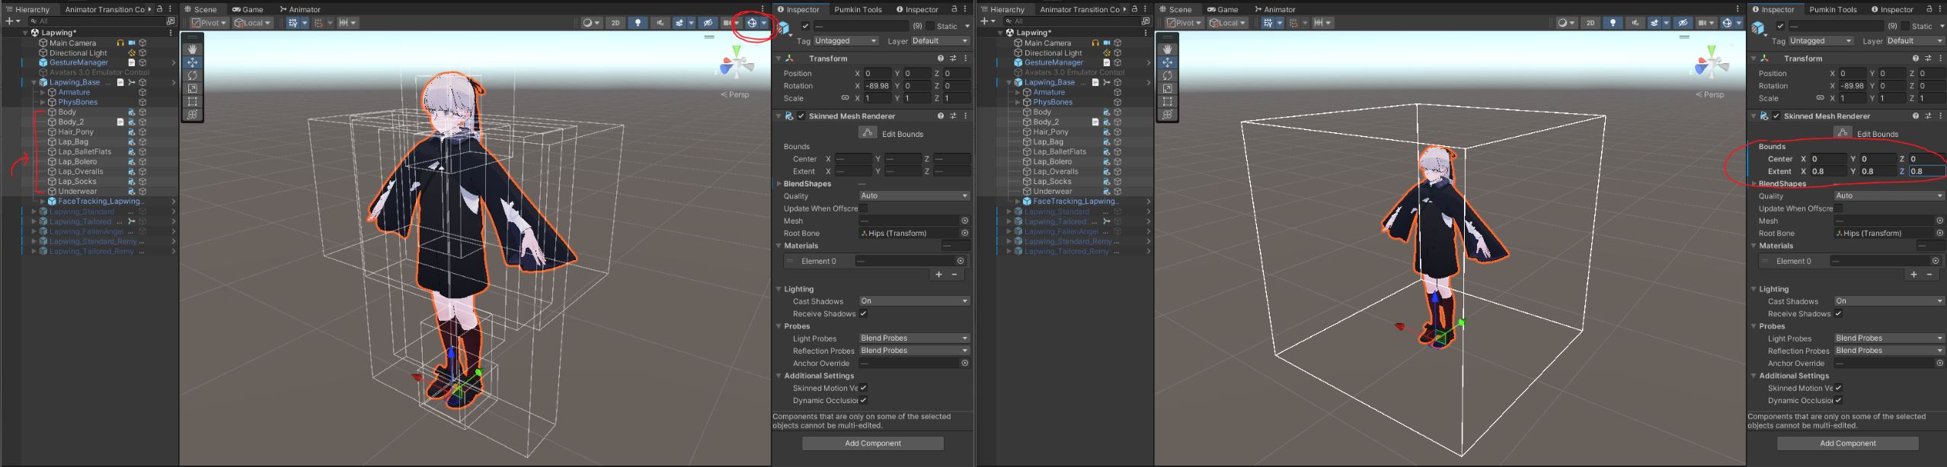Screen dimensions: 1947x467
Task: Click Rotation X field in left Inspector
Action: pyautogui.click(x=878, y=86)
